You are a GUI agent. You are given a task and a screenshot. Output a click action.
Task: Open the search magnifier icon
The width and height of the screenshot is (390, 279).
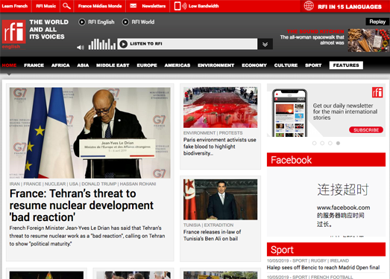click(x=66, y=6)
